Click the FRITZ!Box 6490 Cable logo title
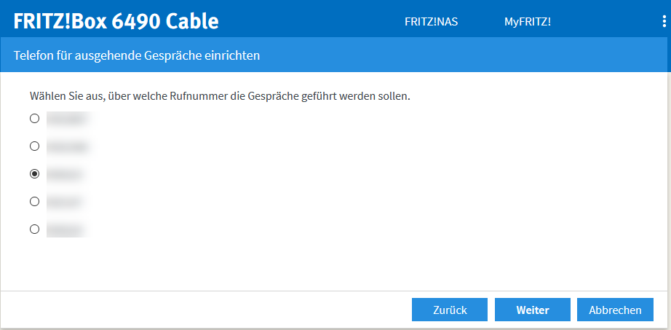Viewport: 671px width, 330px height. pyautogui.click(x=116, y=21)
